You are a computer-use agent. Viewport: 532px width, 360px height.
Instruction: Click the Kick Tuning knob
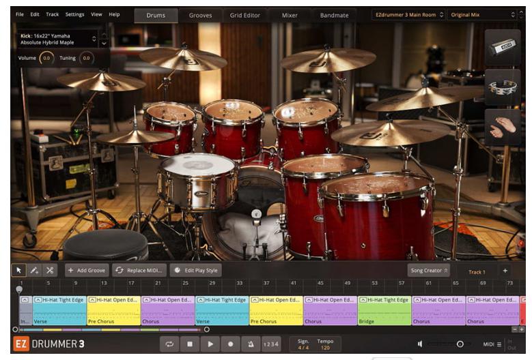click(x=86, y=58)
